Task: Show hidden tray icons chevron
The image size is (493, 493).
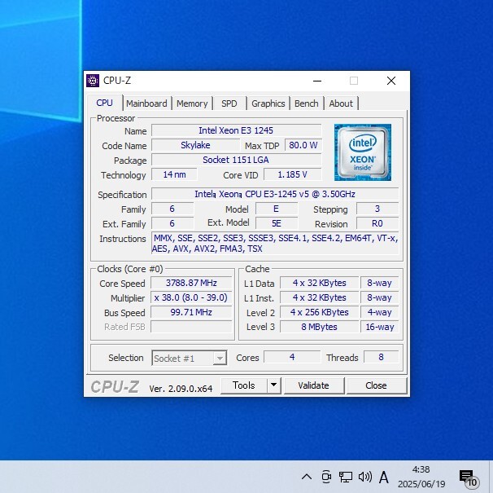Action: [307, 477]
